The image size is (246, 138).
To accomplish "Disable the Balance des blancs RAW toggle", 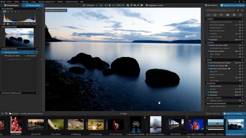I will 208,45.
